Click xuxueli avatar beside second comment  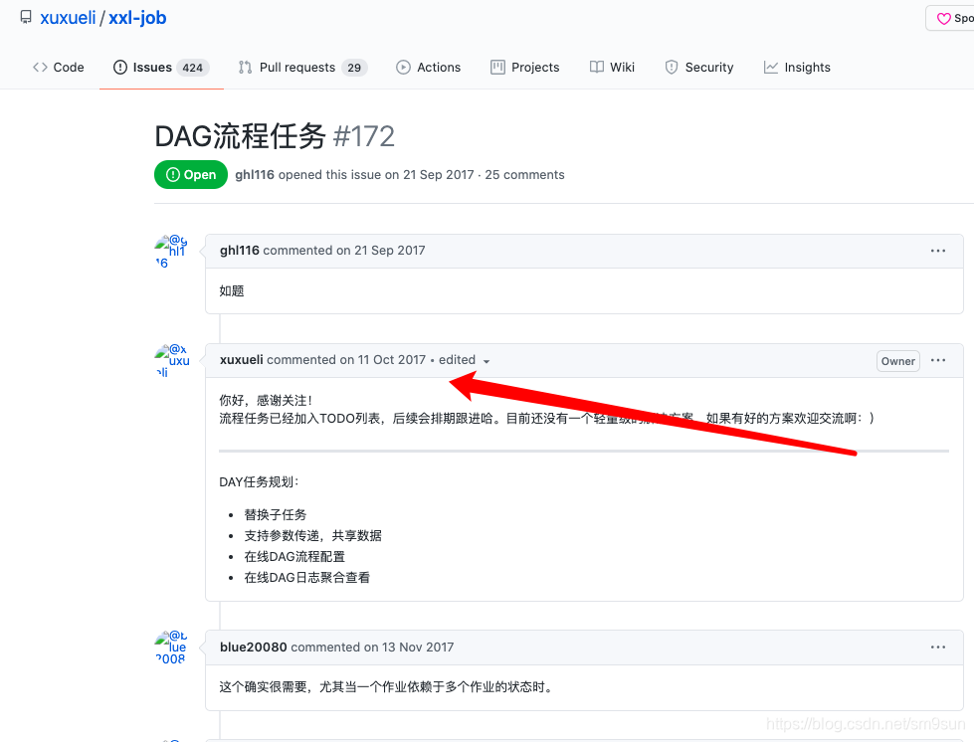tap(171, 361)
